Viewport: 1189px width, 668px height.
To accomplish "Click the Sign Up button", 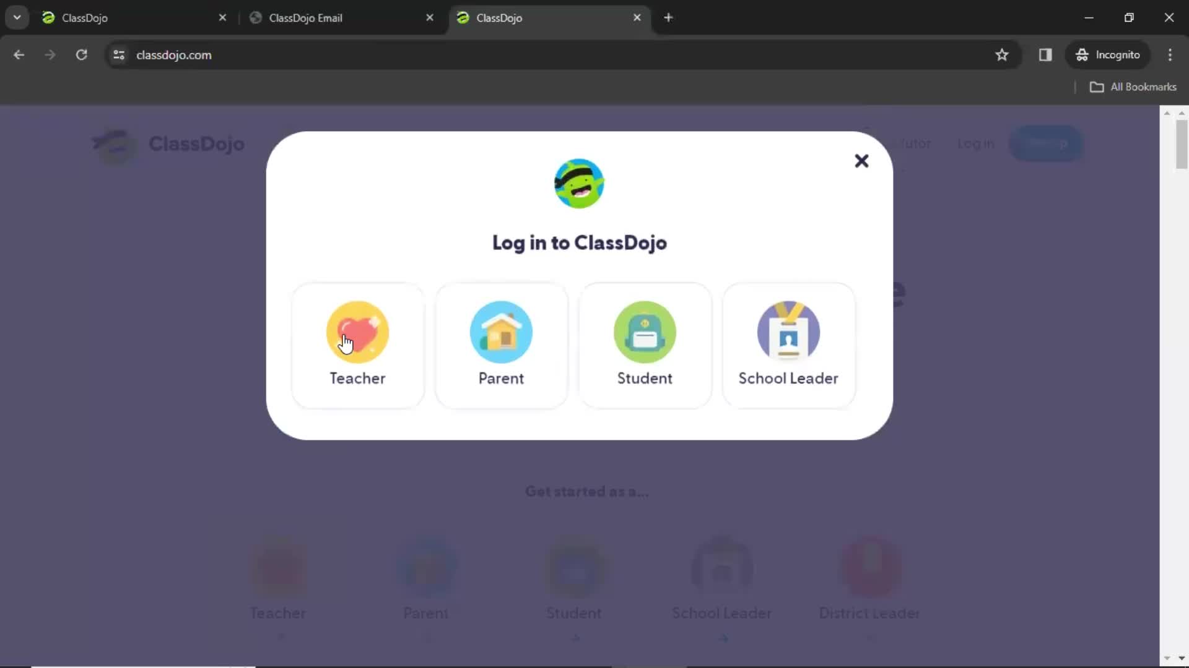I will pos(1046,144).
